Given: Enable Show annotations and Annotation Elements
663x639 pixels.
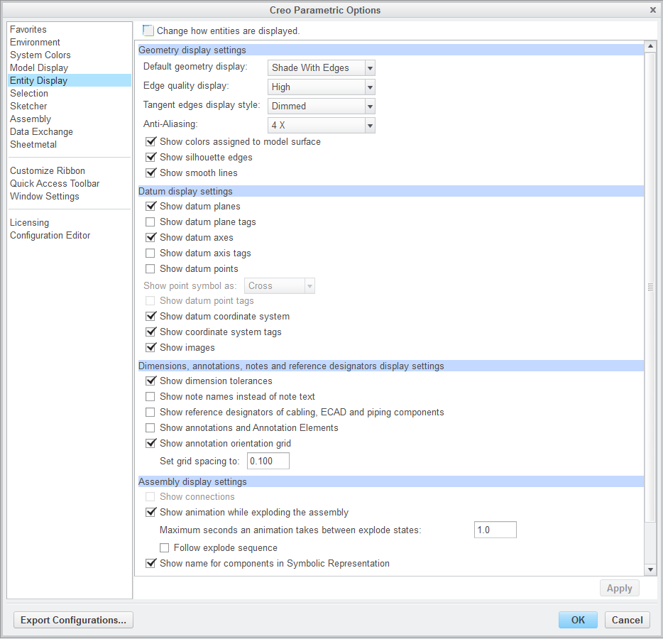Looking at the screenshot, I should click(x=150, y=428).
